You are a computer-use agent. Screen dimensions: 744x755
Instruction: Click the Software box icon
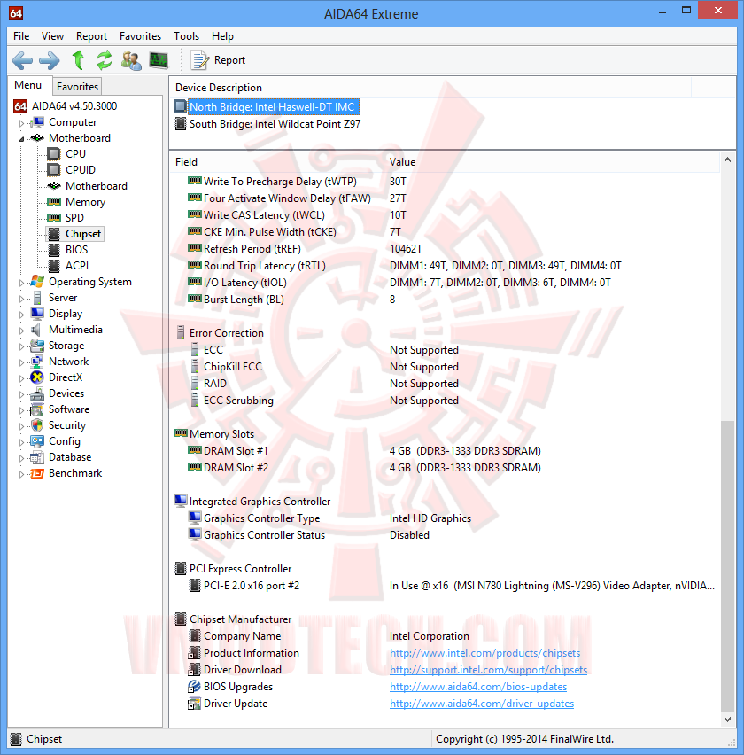37,409
